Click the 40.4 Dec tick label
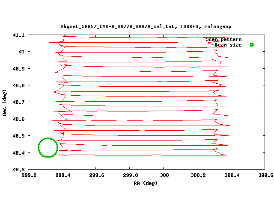The width and height of the screenshot is (274, 205). pyautogui.click(x=18, y=153)
